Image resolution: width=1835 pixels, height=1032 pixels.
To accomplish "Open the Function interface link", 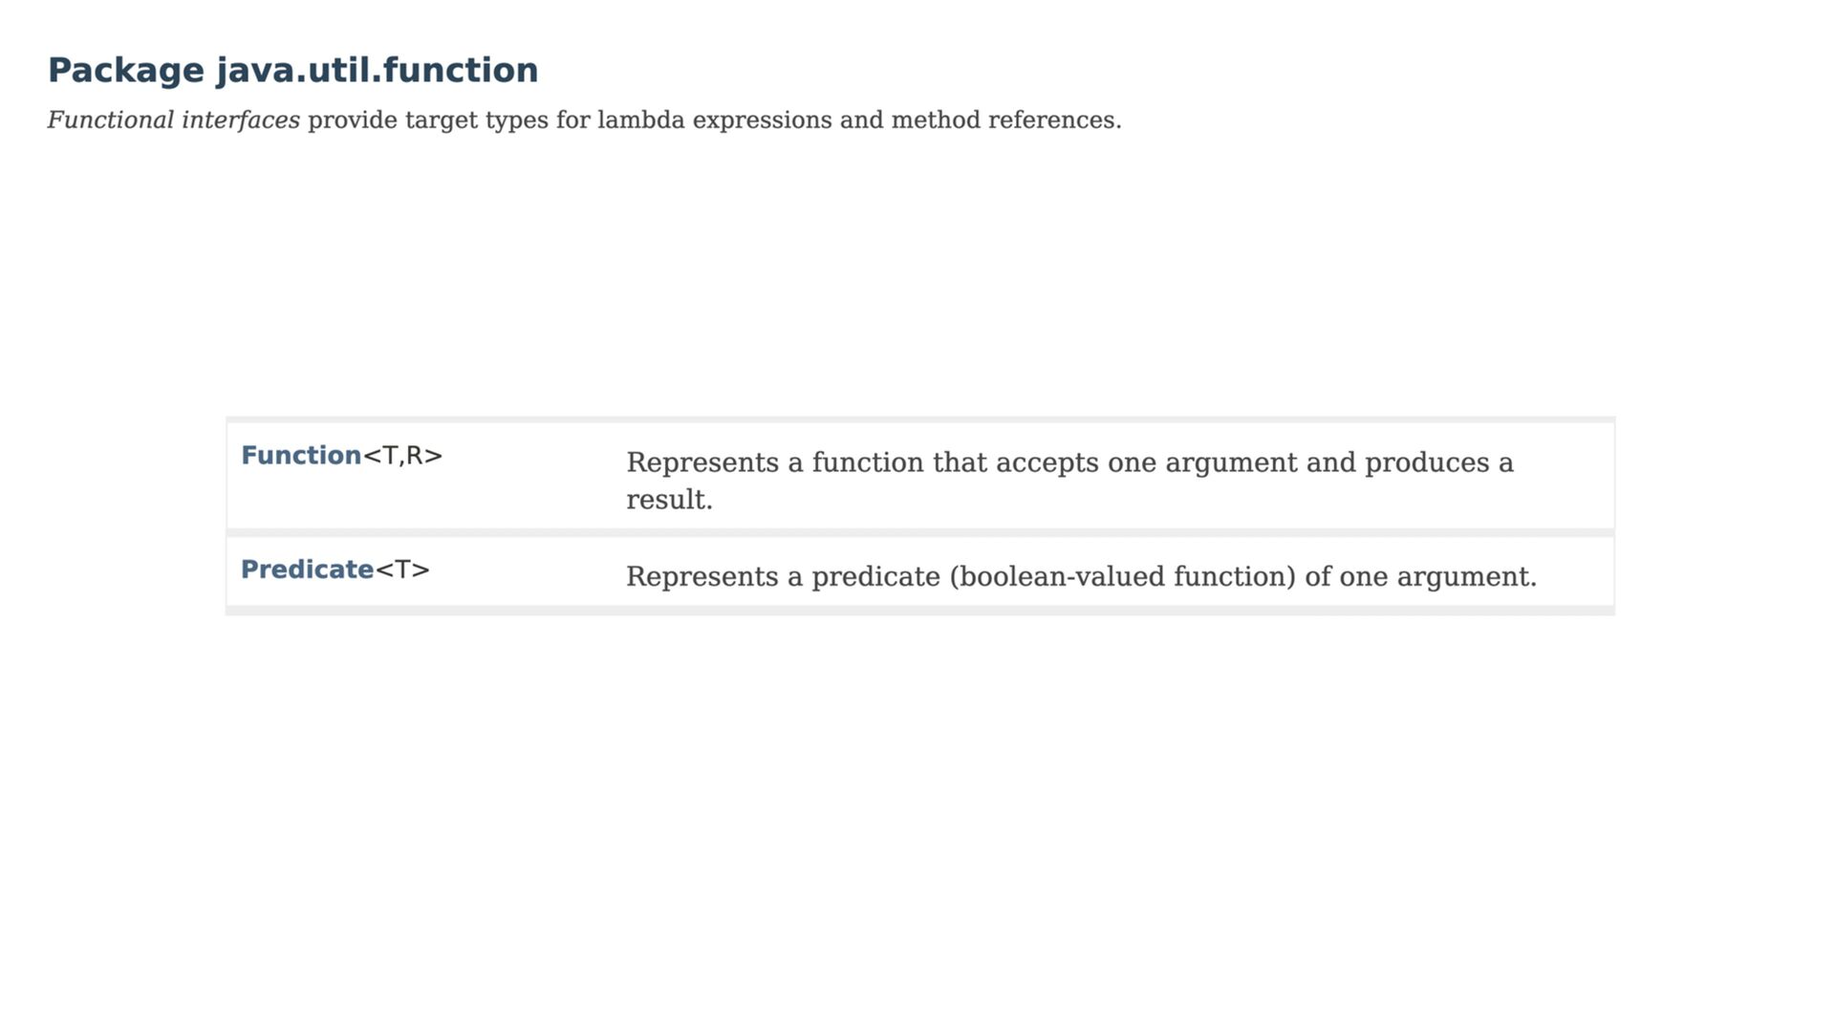I will 301,456.
